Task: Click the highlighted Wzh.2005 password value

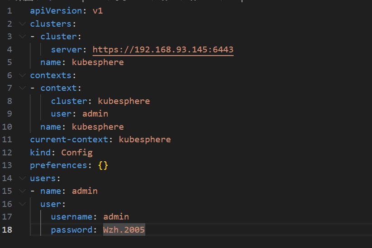Action: point(124,229)
